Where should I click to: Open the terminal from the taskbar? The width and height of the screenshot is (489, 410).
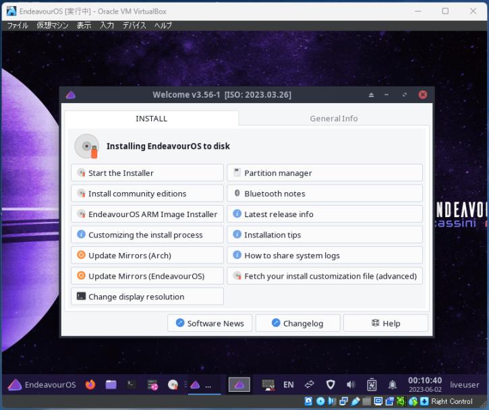(131, 385)
